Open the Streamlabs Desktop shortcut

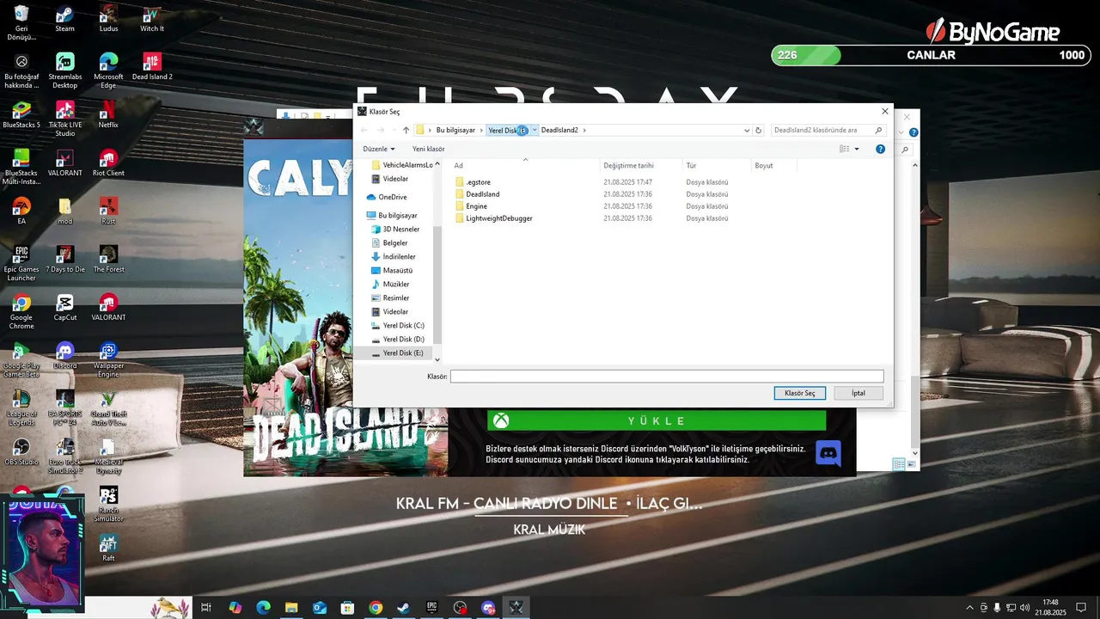pos(64,71)
